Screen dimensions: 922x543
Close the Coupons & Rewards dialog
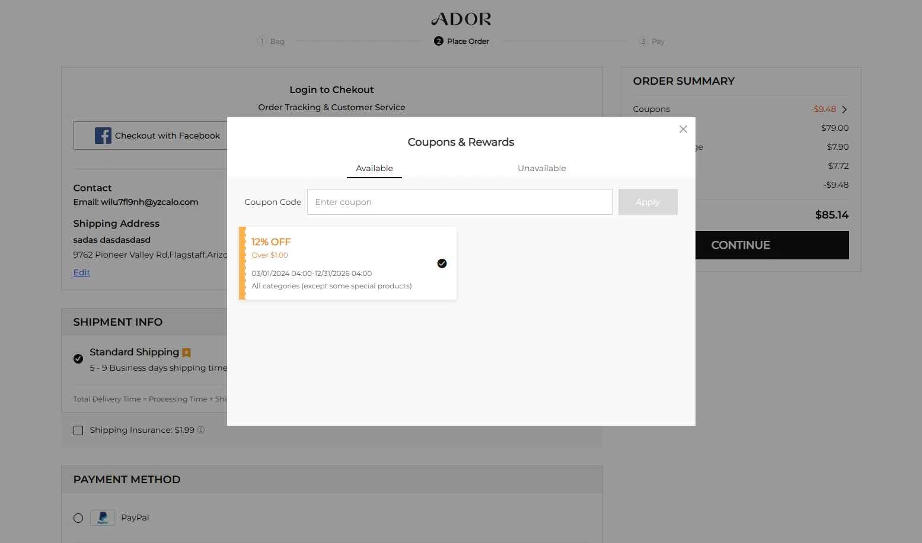pos(683,129)
